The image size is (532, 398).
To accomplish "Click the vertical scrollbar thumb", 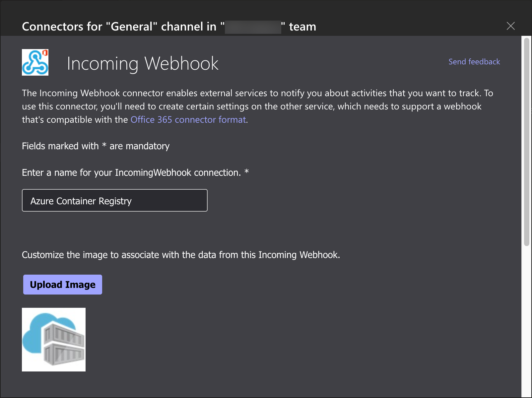I will [526, 143].
